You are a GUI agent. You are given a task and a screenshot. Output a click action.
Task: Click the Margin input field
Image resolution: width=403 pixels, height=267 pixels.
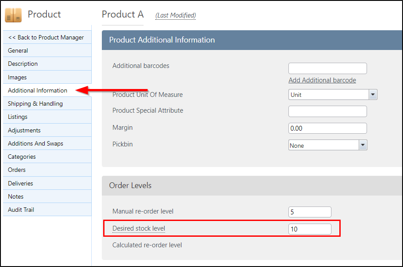tap(327, 128)
